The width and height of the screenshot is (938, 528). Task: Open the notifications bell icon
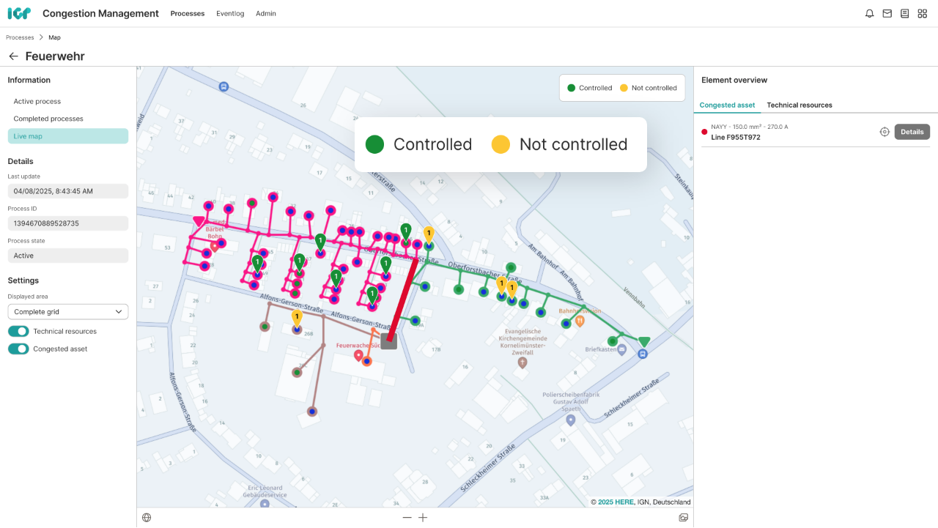[869, 13]
